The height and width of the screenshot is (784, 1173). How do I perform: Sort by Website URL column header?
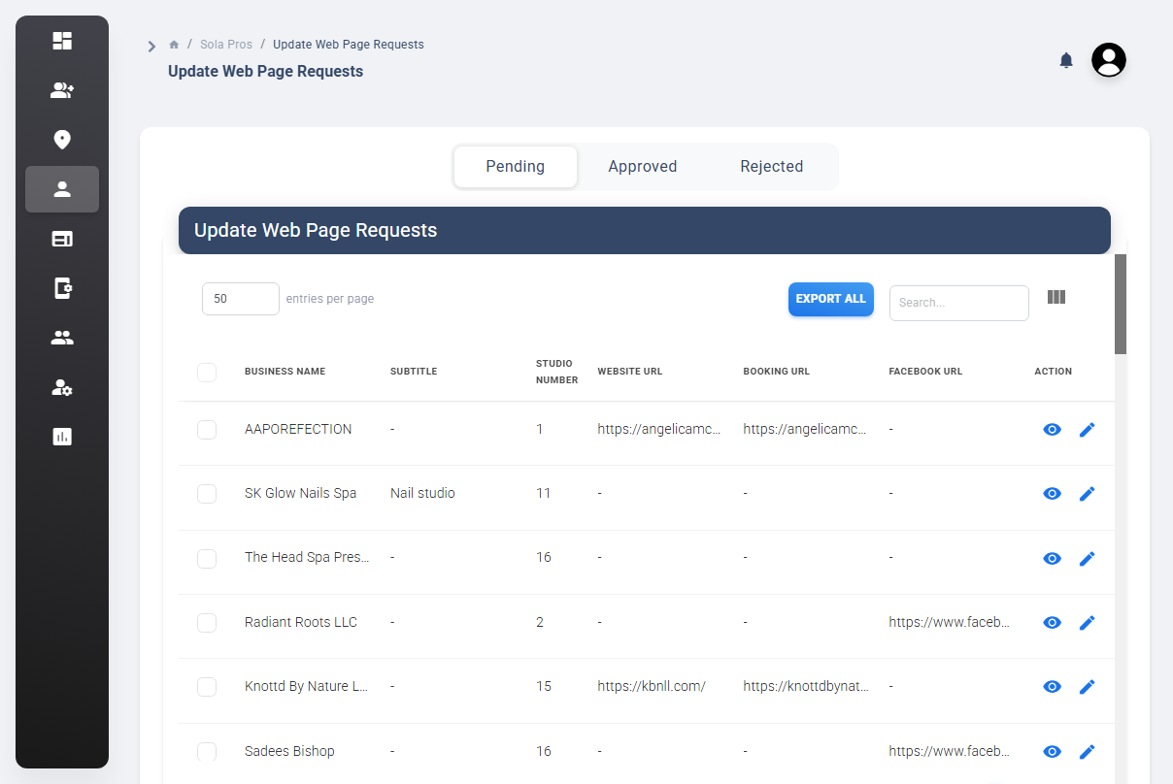tap(629, 372)
